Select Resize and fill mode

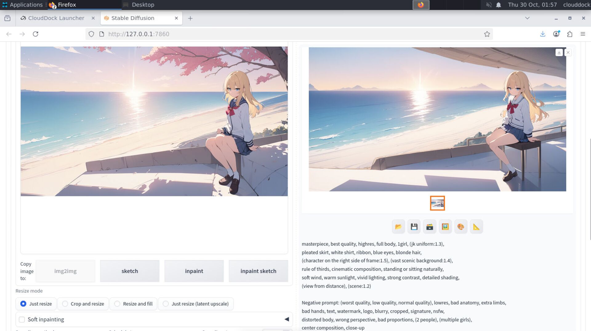(117, 304)
